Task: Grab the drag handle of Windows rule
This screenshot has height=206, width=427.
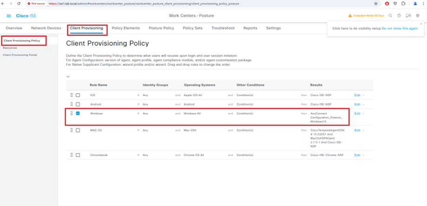Action: pyautogui.click(x=71, y=113)
